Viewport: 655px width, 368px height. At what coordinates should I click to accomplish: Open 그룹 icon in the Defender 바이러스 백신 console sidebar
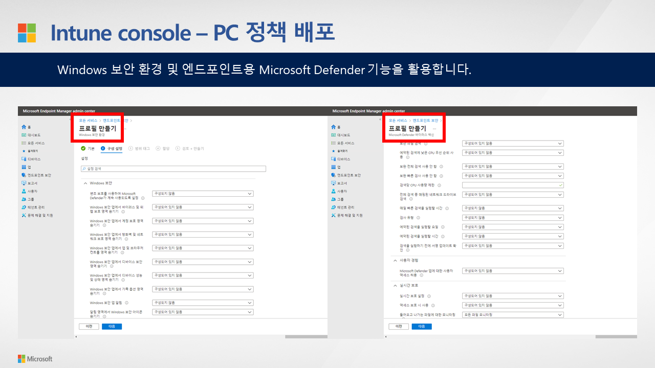point(333,199)
